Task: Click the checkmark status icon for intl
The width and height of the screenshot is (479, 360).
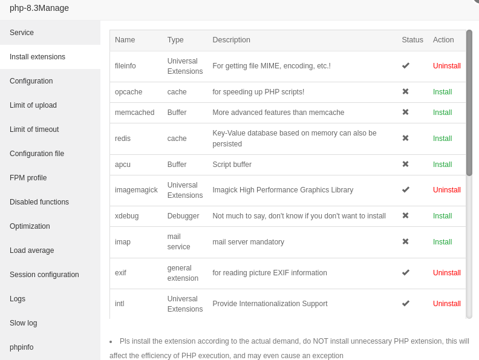Action: tap(406, 303)
